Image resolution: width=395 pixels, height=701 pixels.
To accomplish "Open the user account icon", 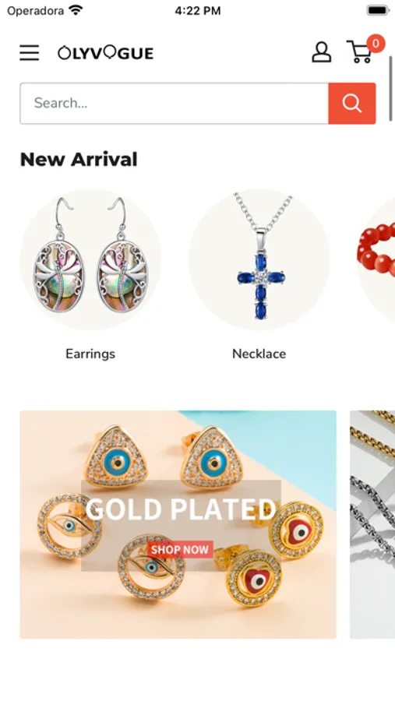I will 321,52.
